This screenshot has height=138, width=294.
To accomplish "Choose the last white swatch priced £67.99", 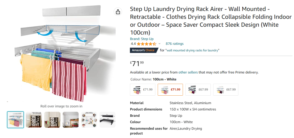I will click(226, 90).
